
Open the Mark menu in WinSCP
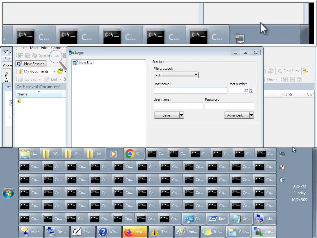coord(34,48)
